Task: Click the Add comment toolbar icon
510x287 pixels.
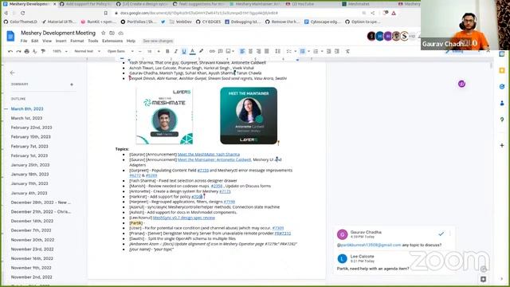Action: (x=220, y=51)
